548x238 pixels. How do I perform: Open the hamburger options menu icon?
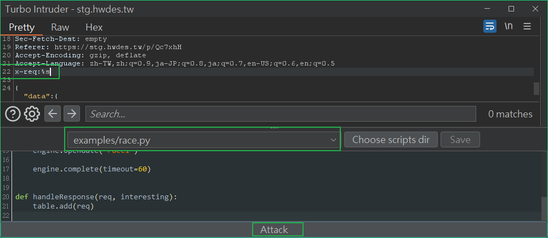pos(527,26)
